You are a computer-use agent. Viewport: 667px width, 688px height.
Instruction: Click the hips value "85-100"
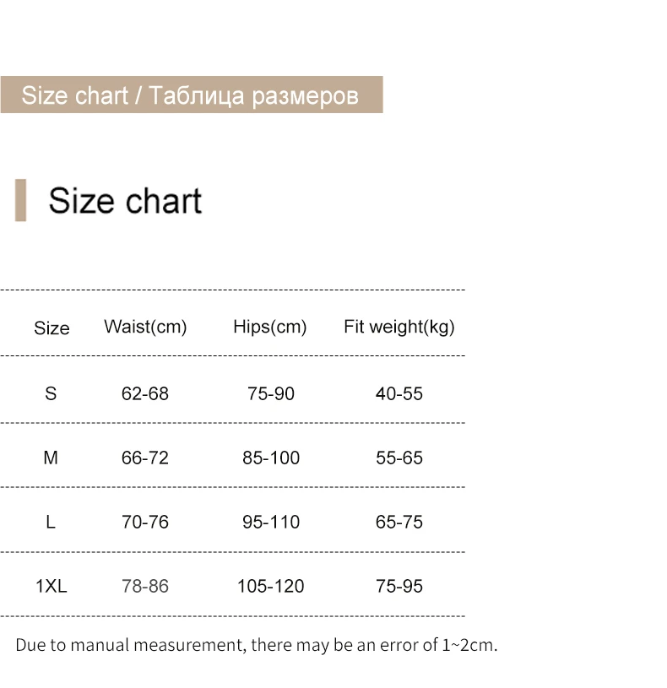(271, 458)
